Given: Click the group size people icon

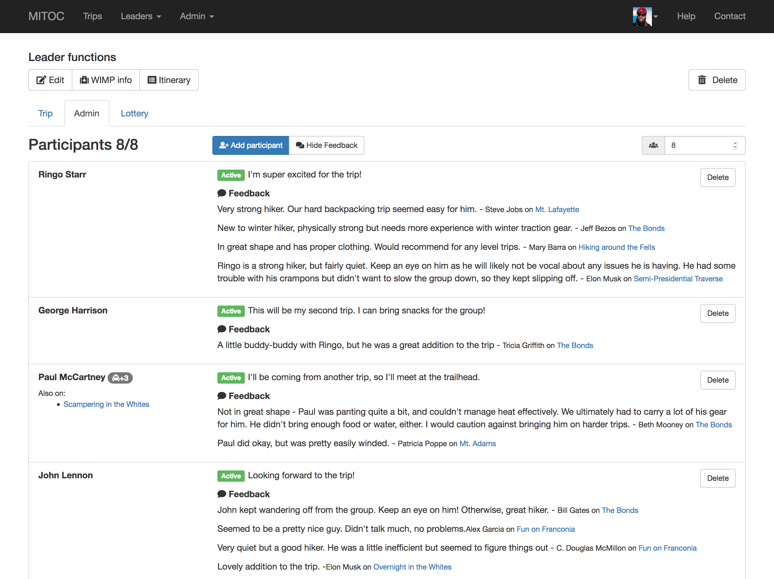Looking at the screenshot, I should pos(653,145).
